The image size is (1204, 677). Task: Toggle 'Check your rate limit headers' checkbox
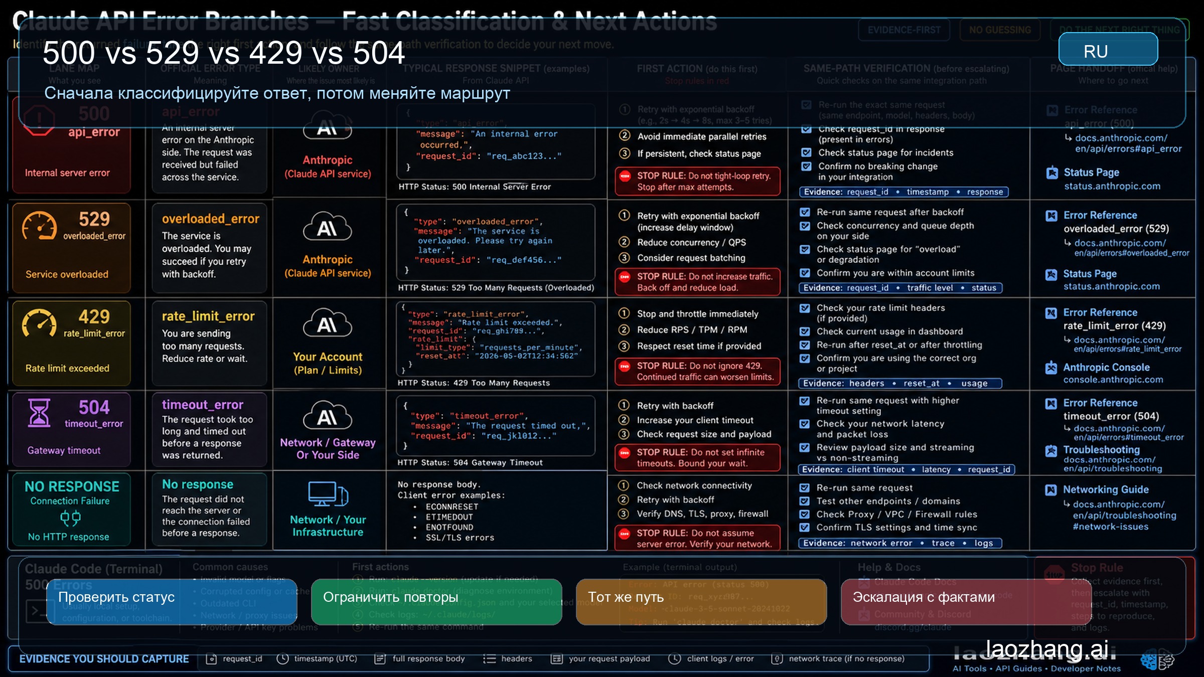pyautogui.click(x=805, y=308)
